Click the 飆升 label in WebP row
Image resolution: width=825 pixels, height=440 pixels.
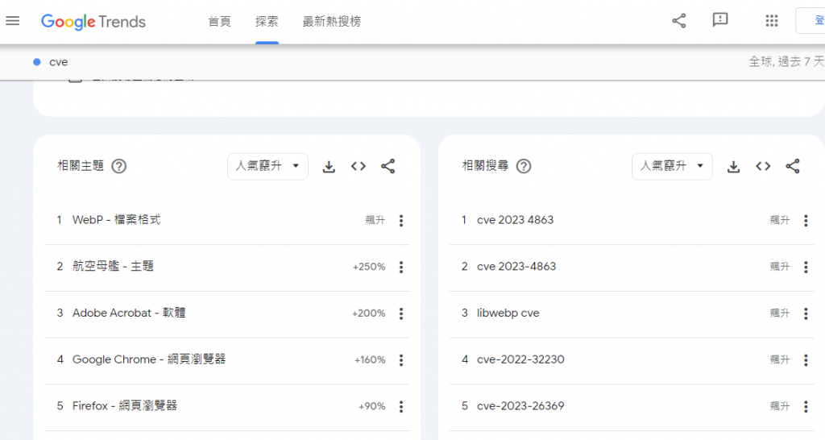click(375, 220)
